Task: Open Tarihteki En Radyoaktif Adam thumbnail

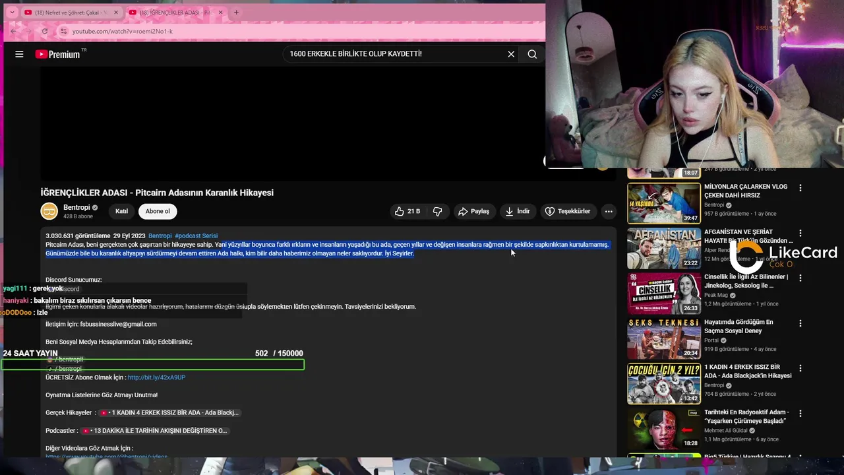Action: (663, 429)
